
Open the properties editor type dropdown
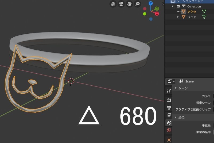171,81
